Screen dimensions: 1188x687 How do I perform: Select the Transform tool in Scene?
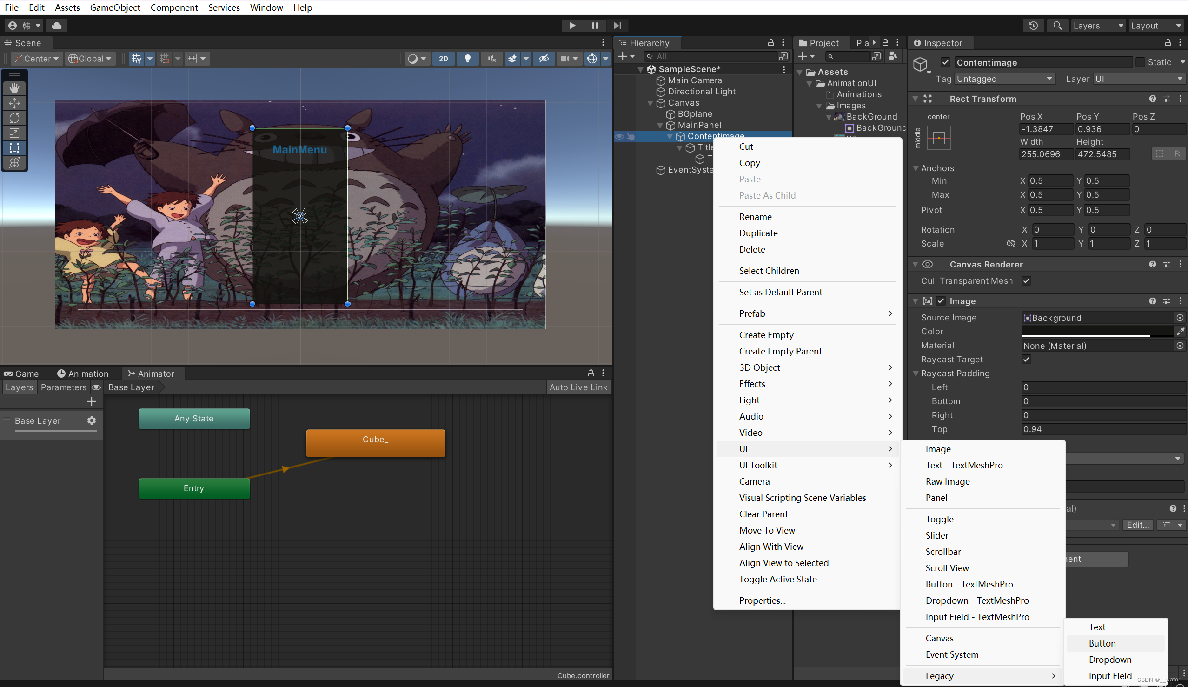[x=14, y=163]
